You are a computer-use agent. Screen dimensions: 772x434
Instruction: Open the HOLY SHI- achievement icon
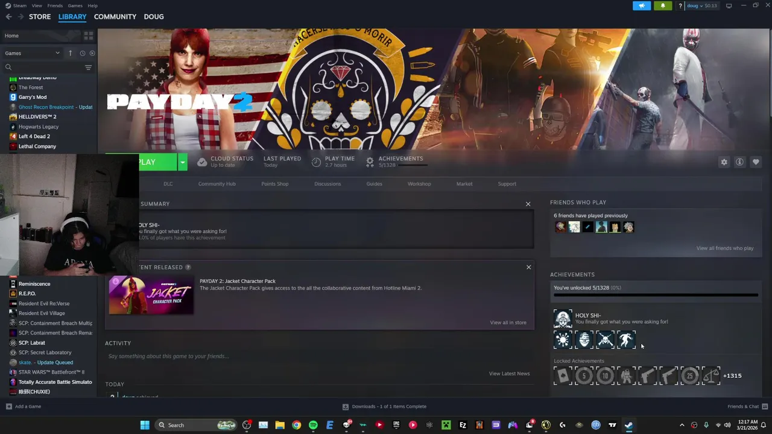tap(563, 319)
